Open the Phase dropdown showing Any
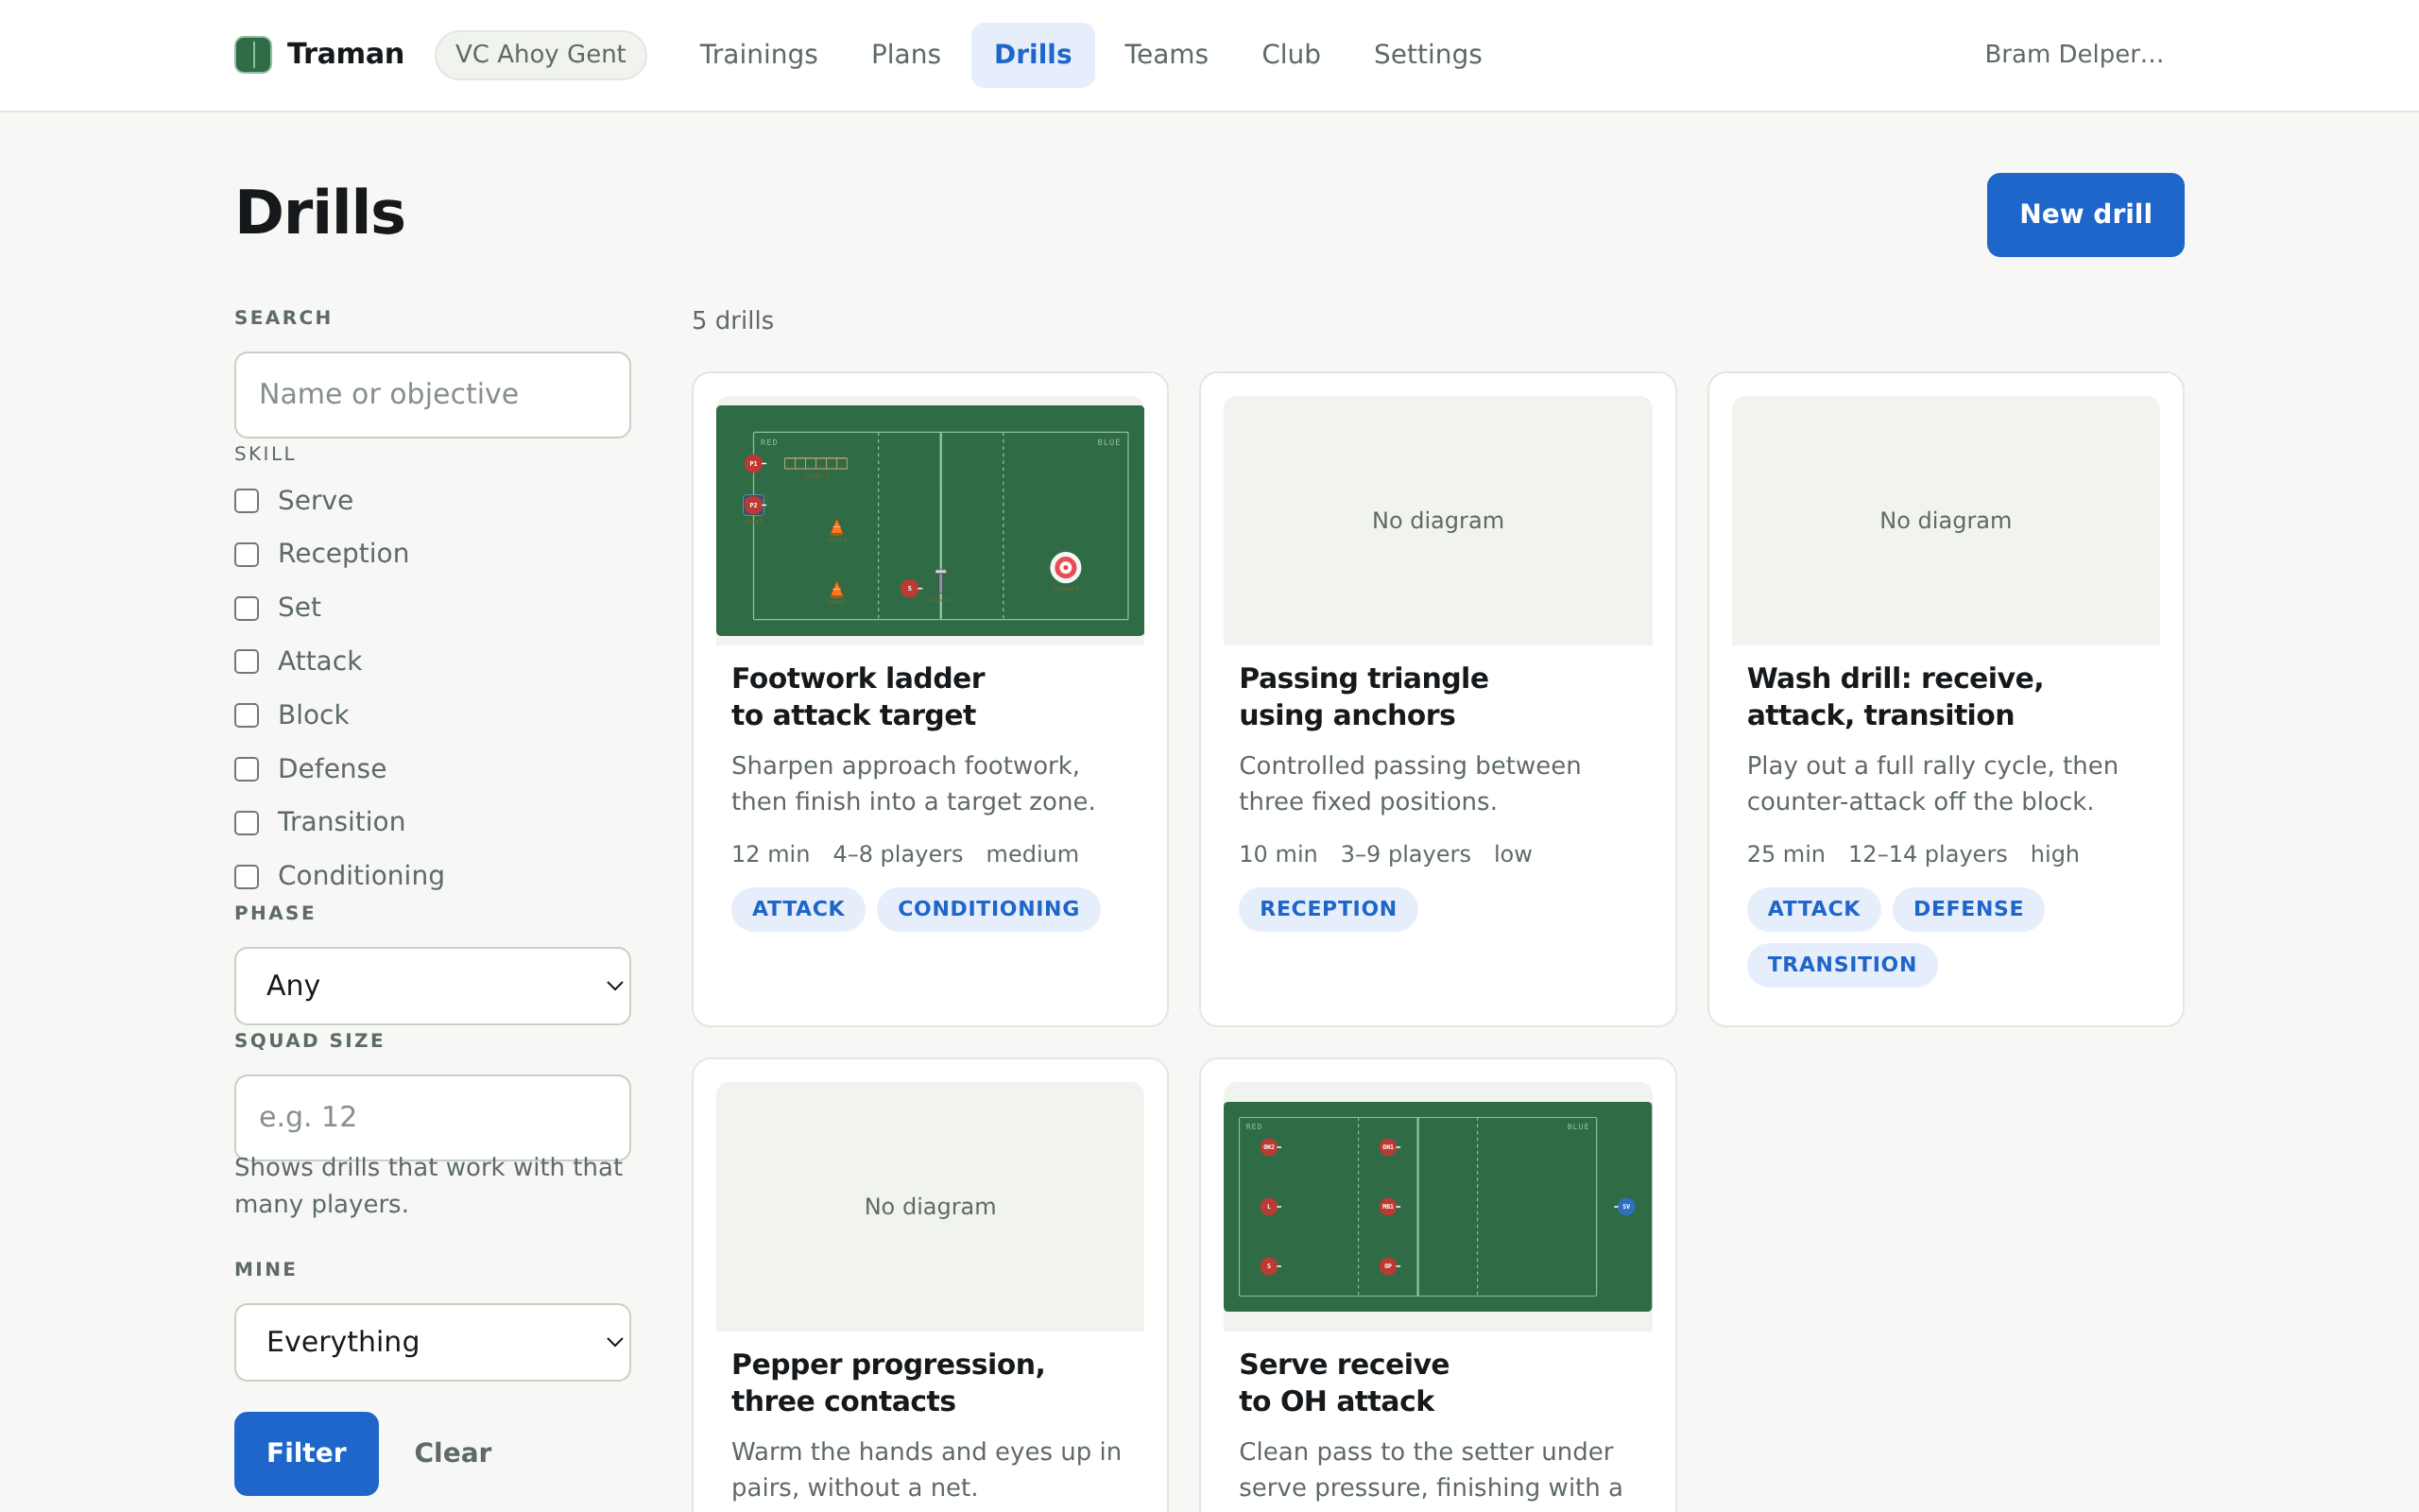 tap(432, 986)
